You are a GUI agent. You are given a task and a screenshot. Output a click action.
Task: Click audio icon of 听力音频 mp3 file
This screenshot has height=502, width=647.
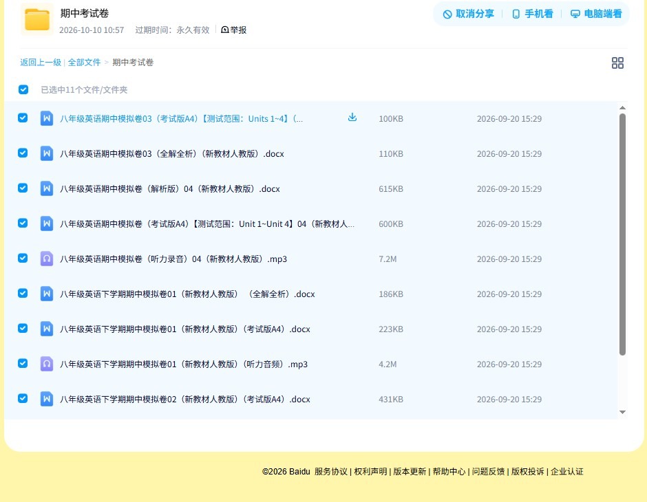click(47, 364)
